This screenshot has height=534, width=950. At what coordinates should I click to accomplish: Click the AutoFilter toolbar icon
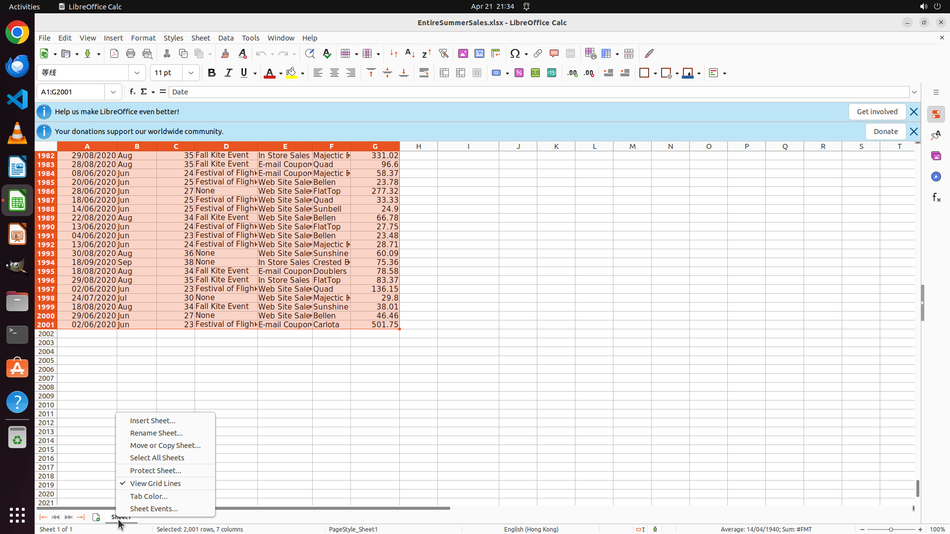click(443, 53)
